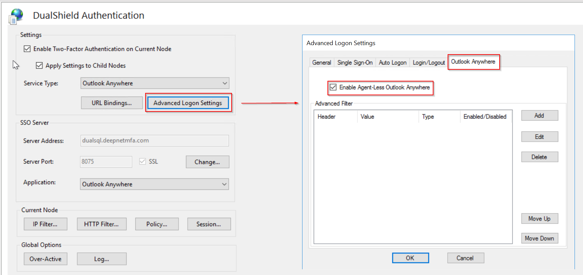Add a new advanced filter entry
The image size is (583, 275).
tap(539, 116)
